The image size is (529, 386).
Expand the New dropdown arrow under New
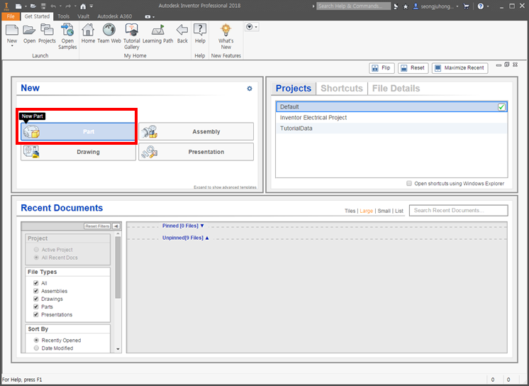tap(12, 45)
